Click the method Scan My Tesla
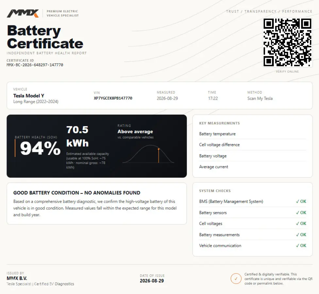This screenshot has width=319, height=294. [x=260, y=98]
